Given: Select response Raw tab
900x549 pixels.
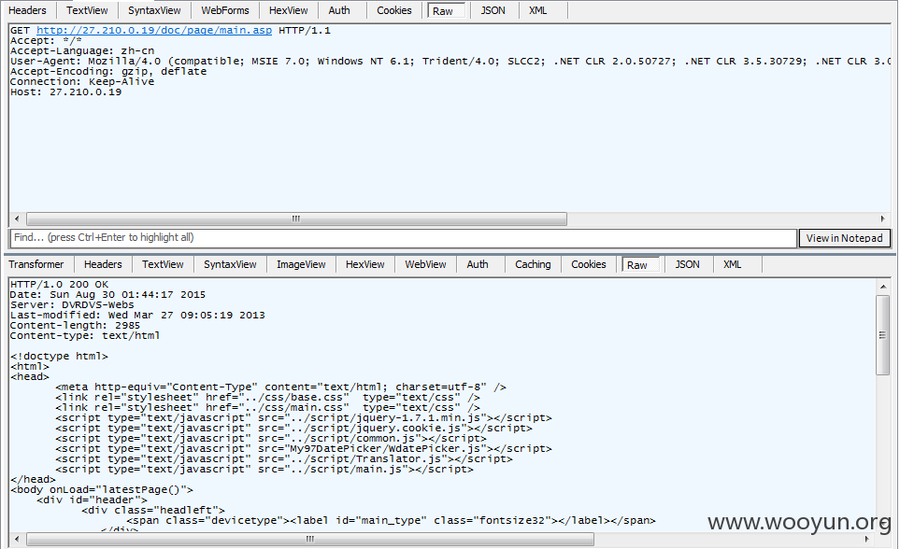Looking at the screenshot, I should coord(640,265).
